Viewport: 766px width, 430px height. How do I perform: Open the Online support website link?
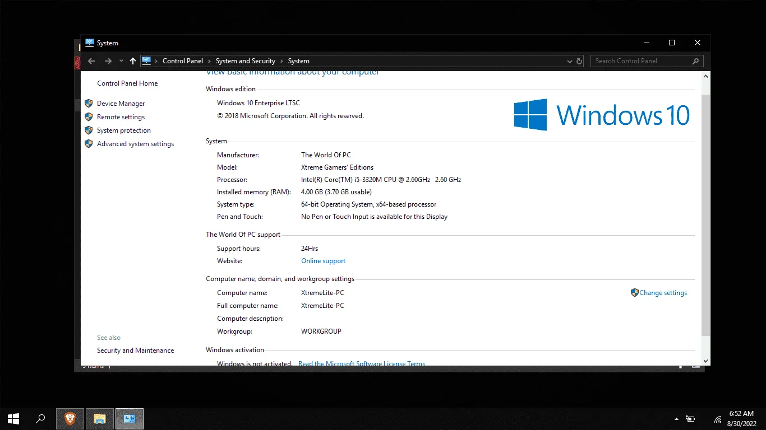[323, 261]
